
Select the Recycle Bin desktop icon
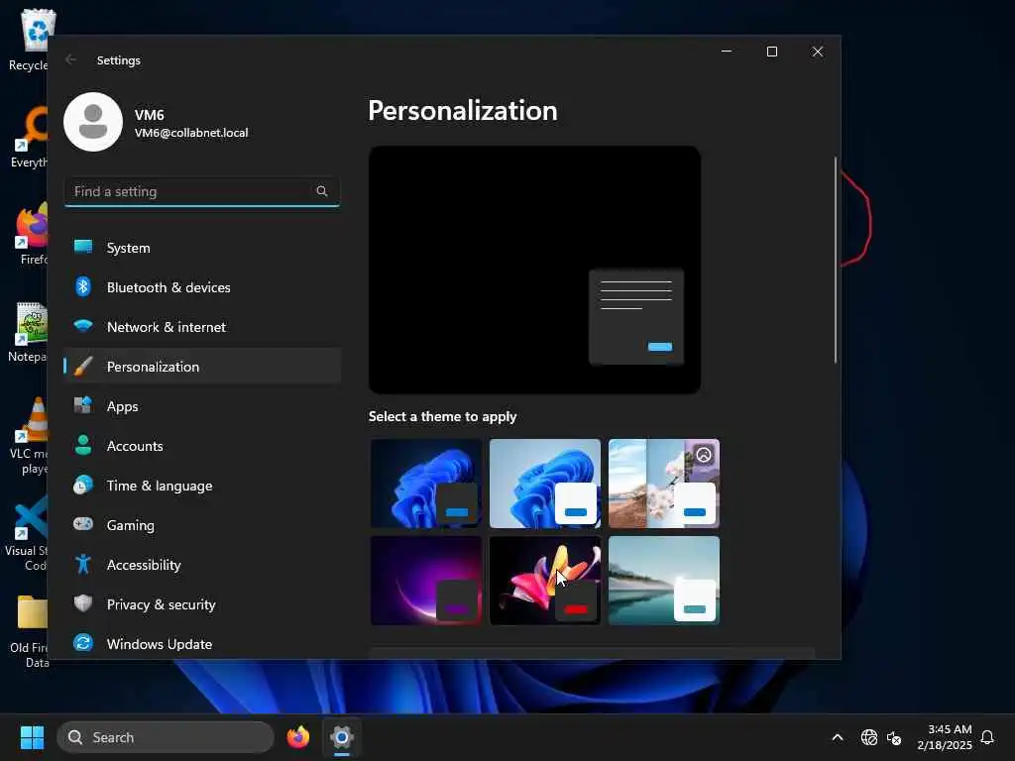point(29,40)
